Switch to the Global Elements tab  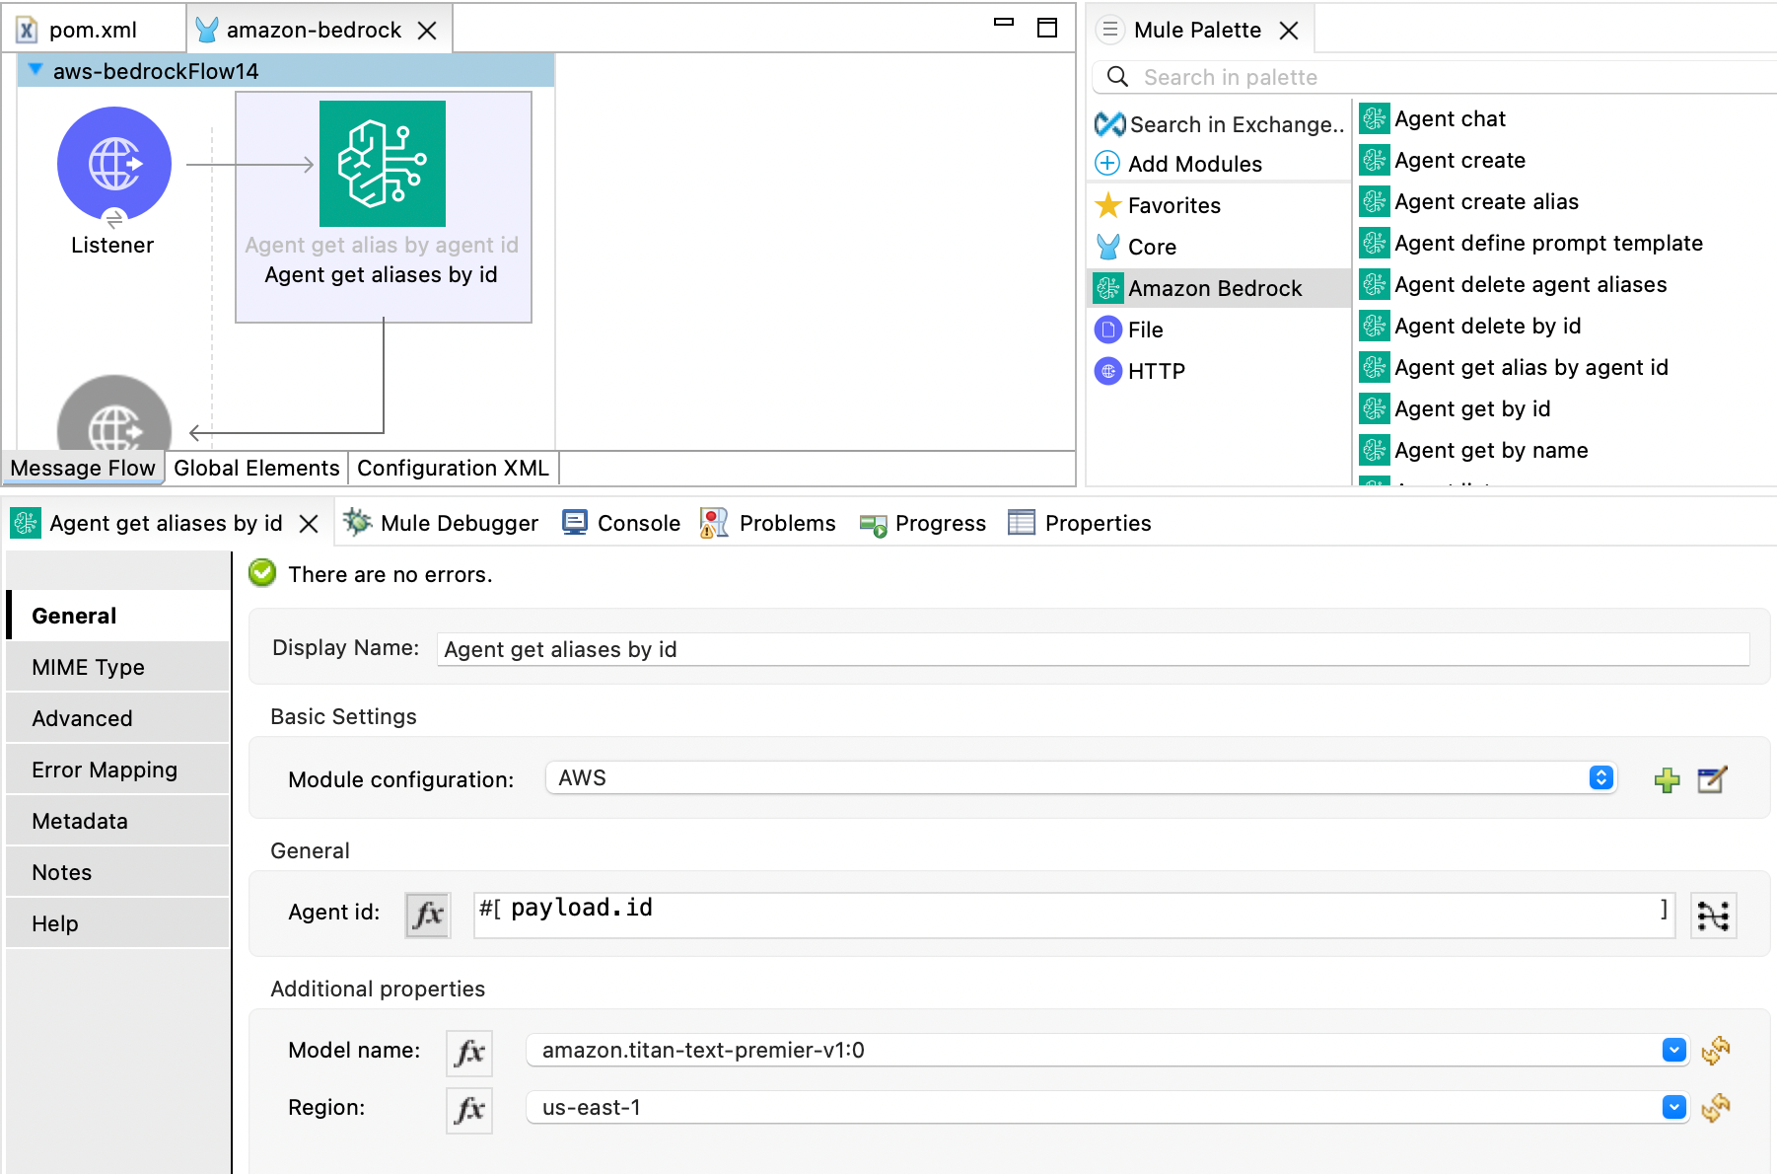pos(256,468)
